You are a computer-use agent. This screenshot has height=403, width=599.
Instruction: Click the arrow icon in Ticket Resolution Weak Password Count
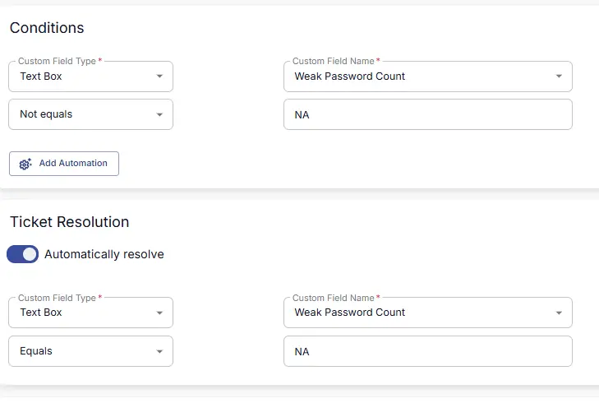(559, 313)
